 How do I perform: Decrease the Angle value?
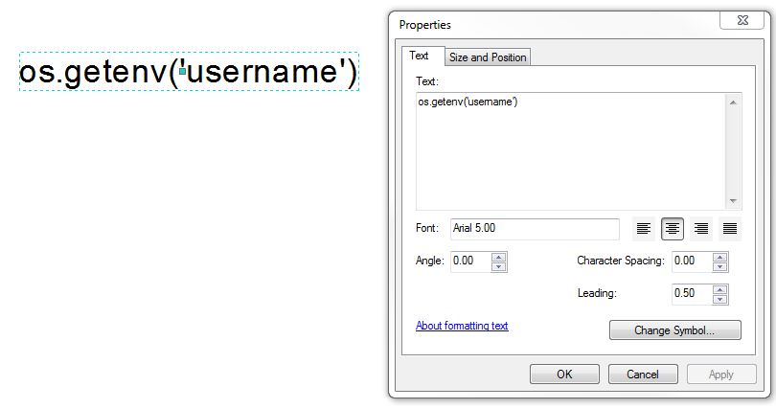[x=498, y=266]
